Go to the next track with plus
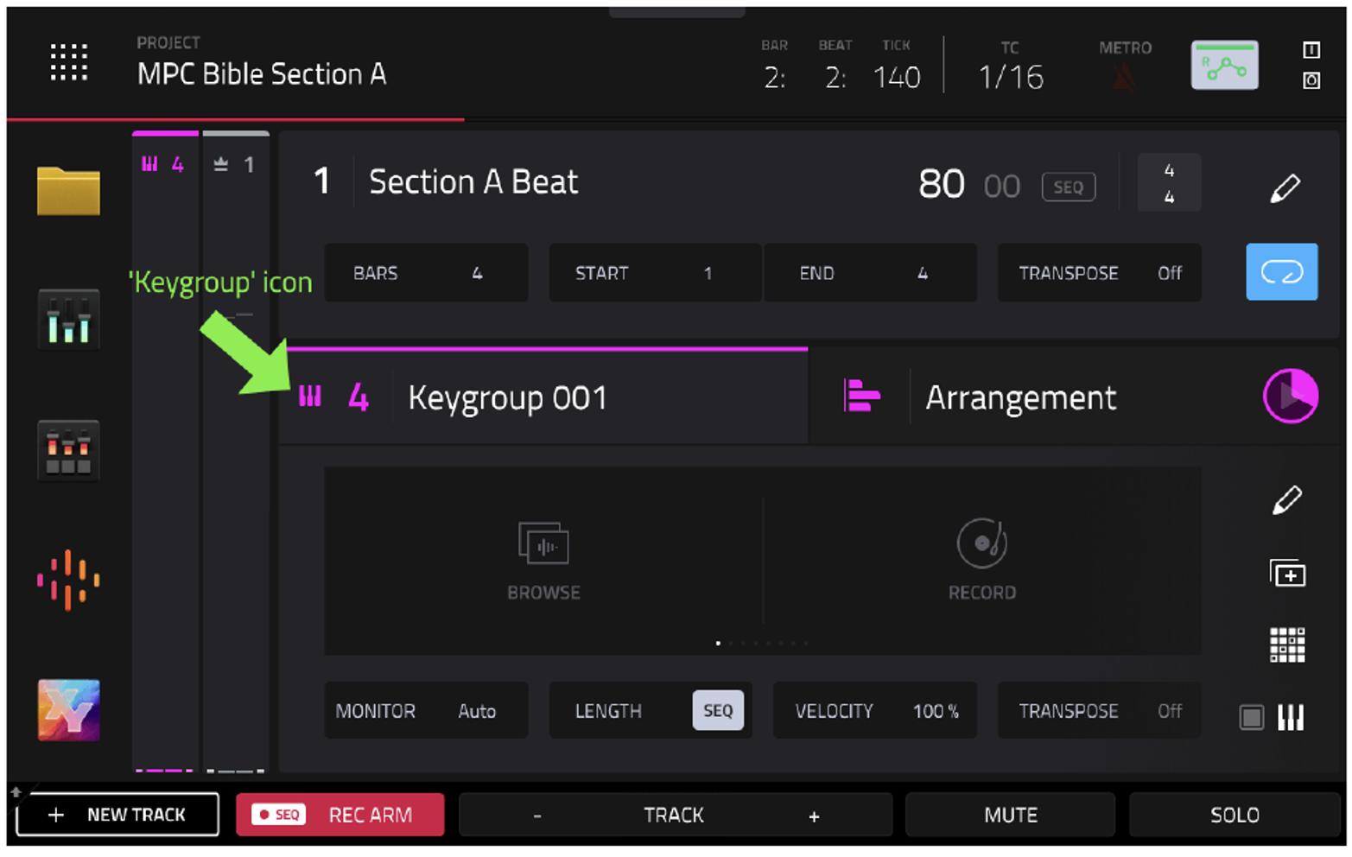Image resolution: width=1352 pixels, height=857 pixels. pos(814,816)
